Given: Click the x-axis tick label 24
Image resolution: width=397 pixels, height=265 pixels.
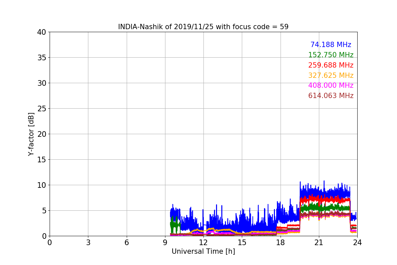Looking at the screenshot, I should 357,242.
